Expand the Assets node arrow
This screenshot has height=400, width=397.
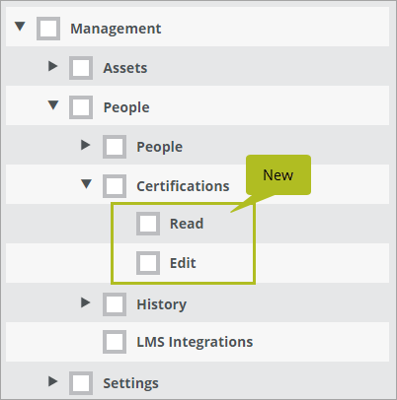point(52,66)
